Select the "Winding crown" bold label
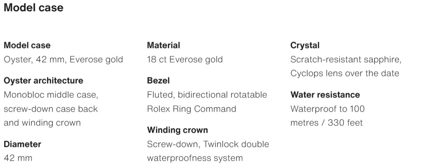This screenshot has width=439, height=168. coord(177,130)
